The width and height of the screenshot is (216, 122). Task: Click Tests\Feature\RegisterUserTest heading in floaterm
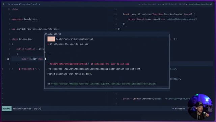tap(75, 39)
